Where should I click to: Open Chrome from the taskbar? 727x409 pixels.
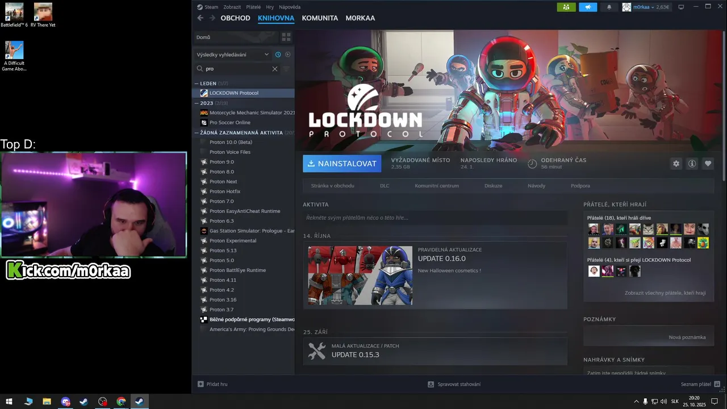pos(121,402)
